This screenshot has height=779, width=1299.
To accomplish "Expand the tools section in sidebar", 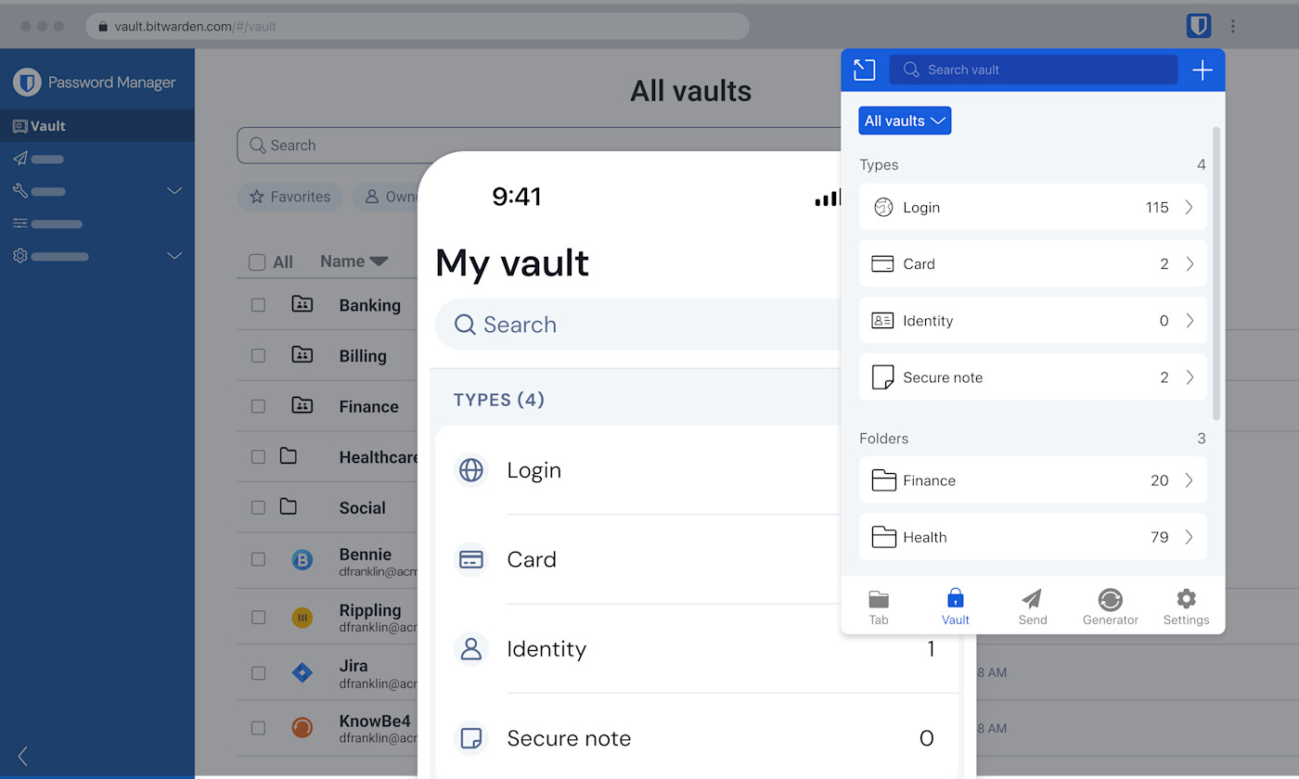I will click(174, 191).
